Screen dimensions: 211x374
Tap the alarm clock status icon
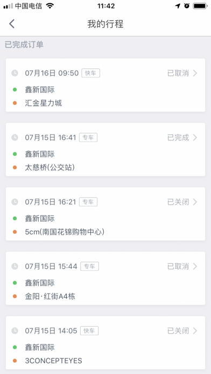[187, 6]
